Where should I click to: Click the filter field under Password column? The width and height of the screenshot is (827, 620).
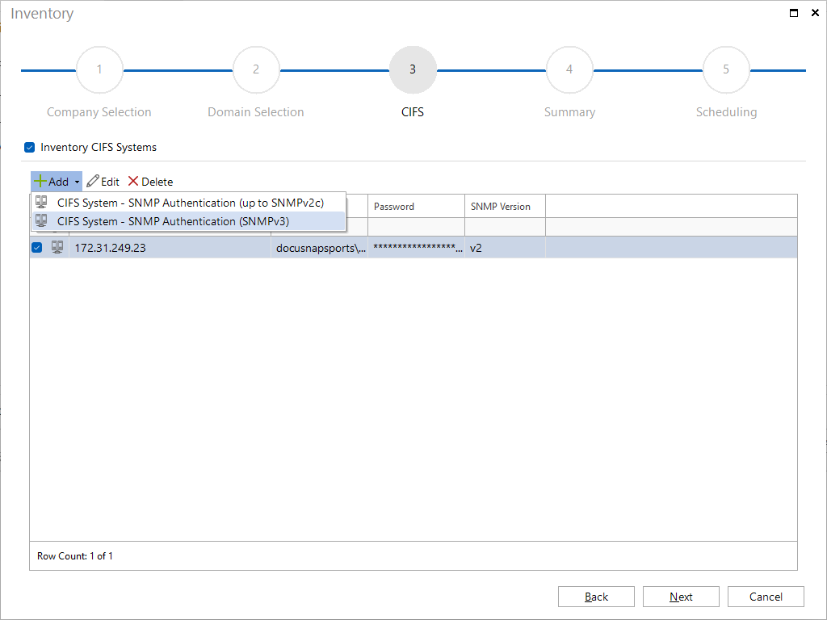point(416,227)
